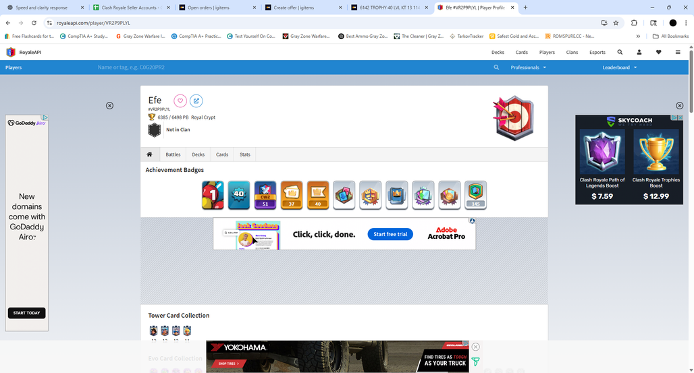Viewport: 694px width, 373px height.
Task: Click START TODAY in GoDaddy ad
Action: click(26, 313)
